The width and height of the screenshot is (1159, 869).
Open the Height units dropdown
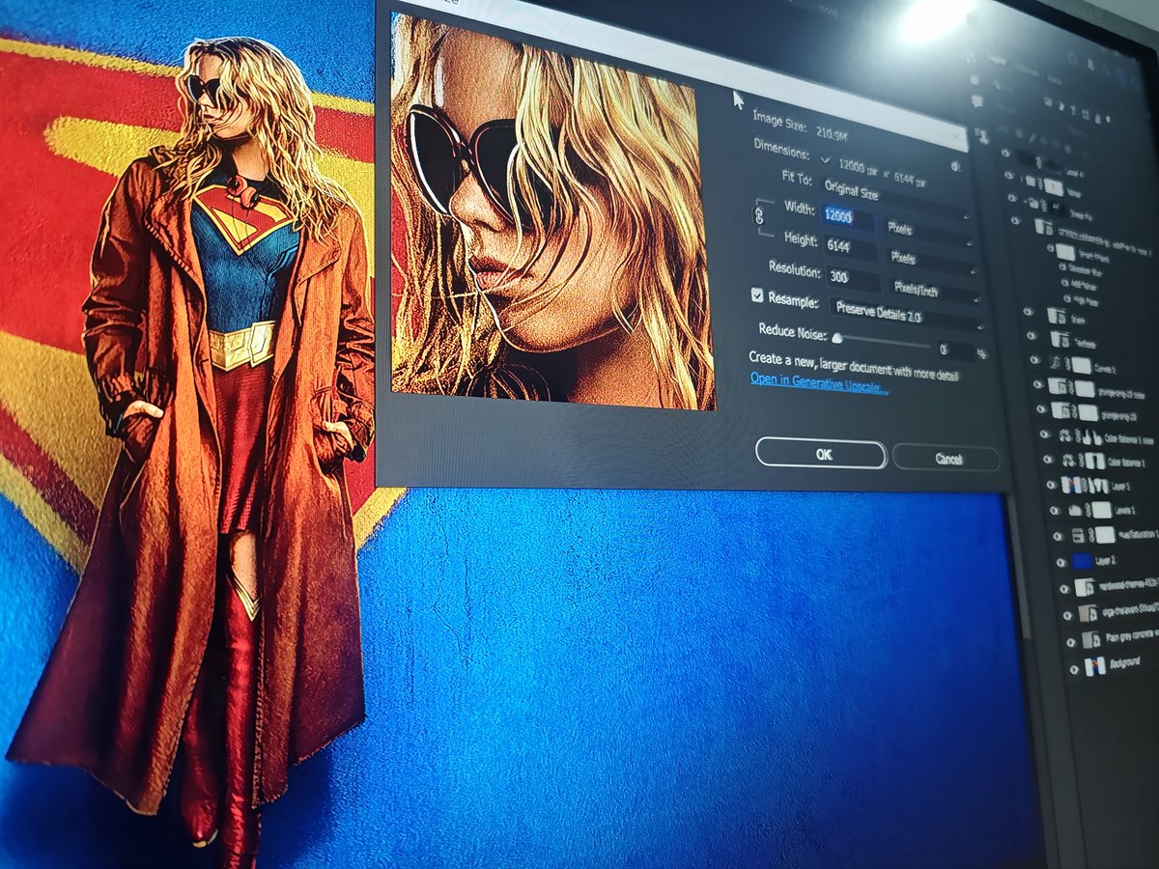931,259
